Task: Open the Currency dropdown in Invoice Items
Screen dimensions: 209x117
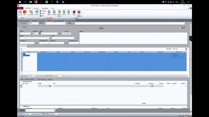Action: [x=152, y=86]
